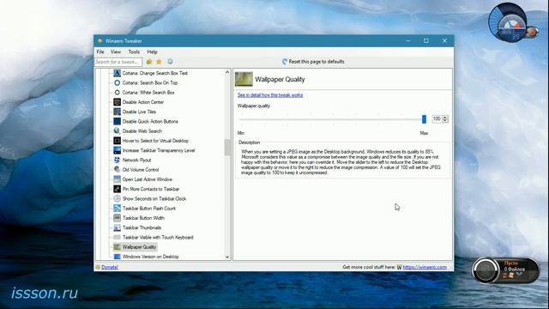Increase wallpaper quality value with up arrow
Image resolution: width=549 pixels, height=309 pixels.
tap(445, 117)
